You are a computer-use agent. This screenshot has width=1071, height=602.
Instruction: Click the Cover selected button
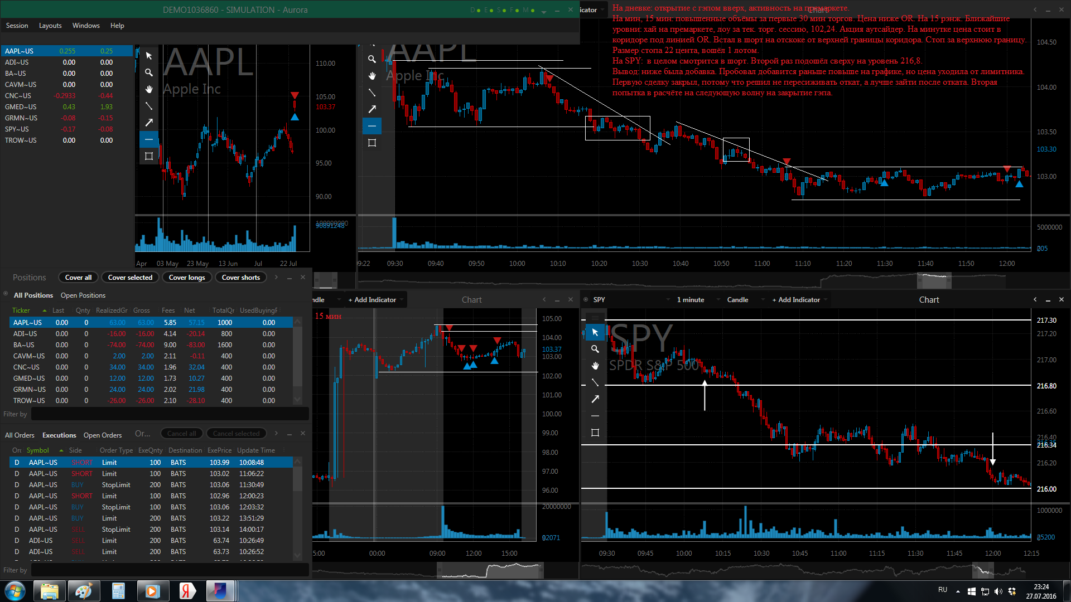tap(130, 278)
